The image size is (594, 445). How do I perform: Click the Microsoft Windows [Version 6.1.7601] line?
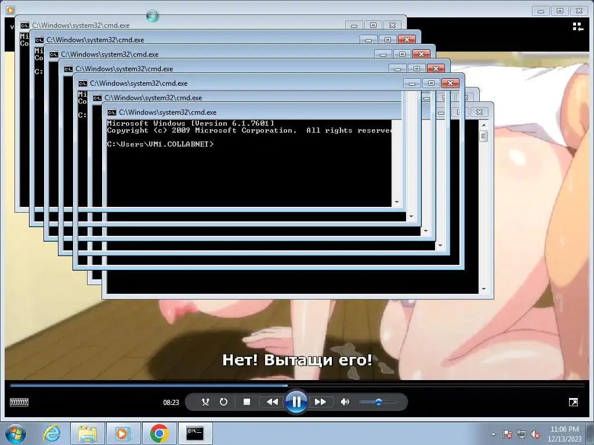[x=190, y=123]
